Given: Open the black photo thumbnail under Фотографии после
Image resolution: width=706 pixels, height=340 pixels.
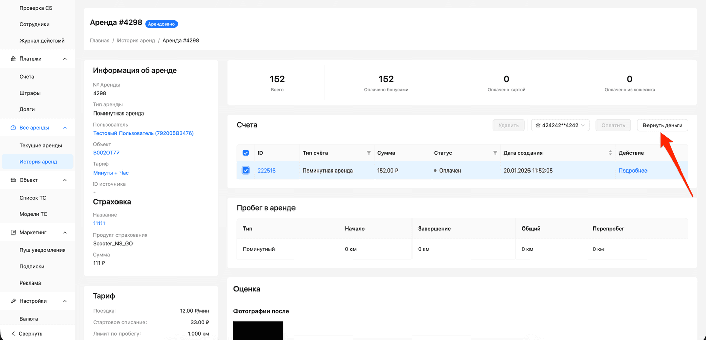Looking at the screenshot, I should click(258, 330).
